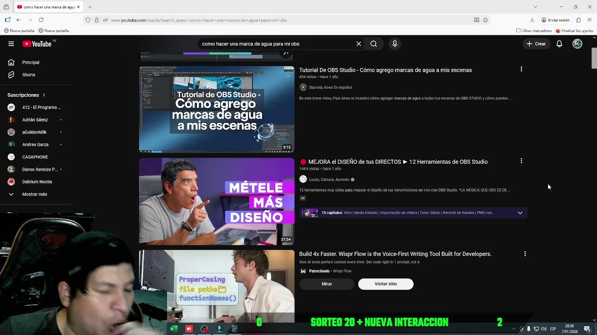Screen dimensions: 597x335
Task: Open options for Wispr Flow ad
Action: tap(525, 254)
